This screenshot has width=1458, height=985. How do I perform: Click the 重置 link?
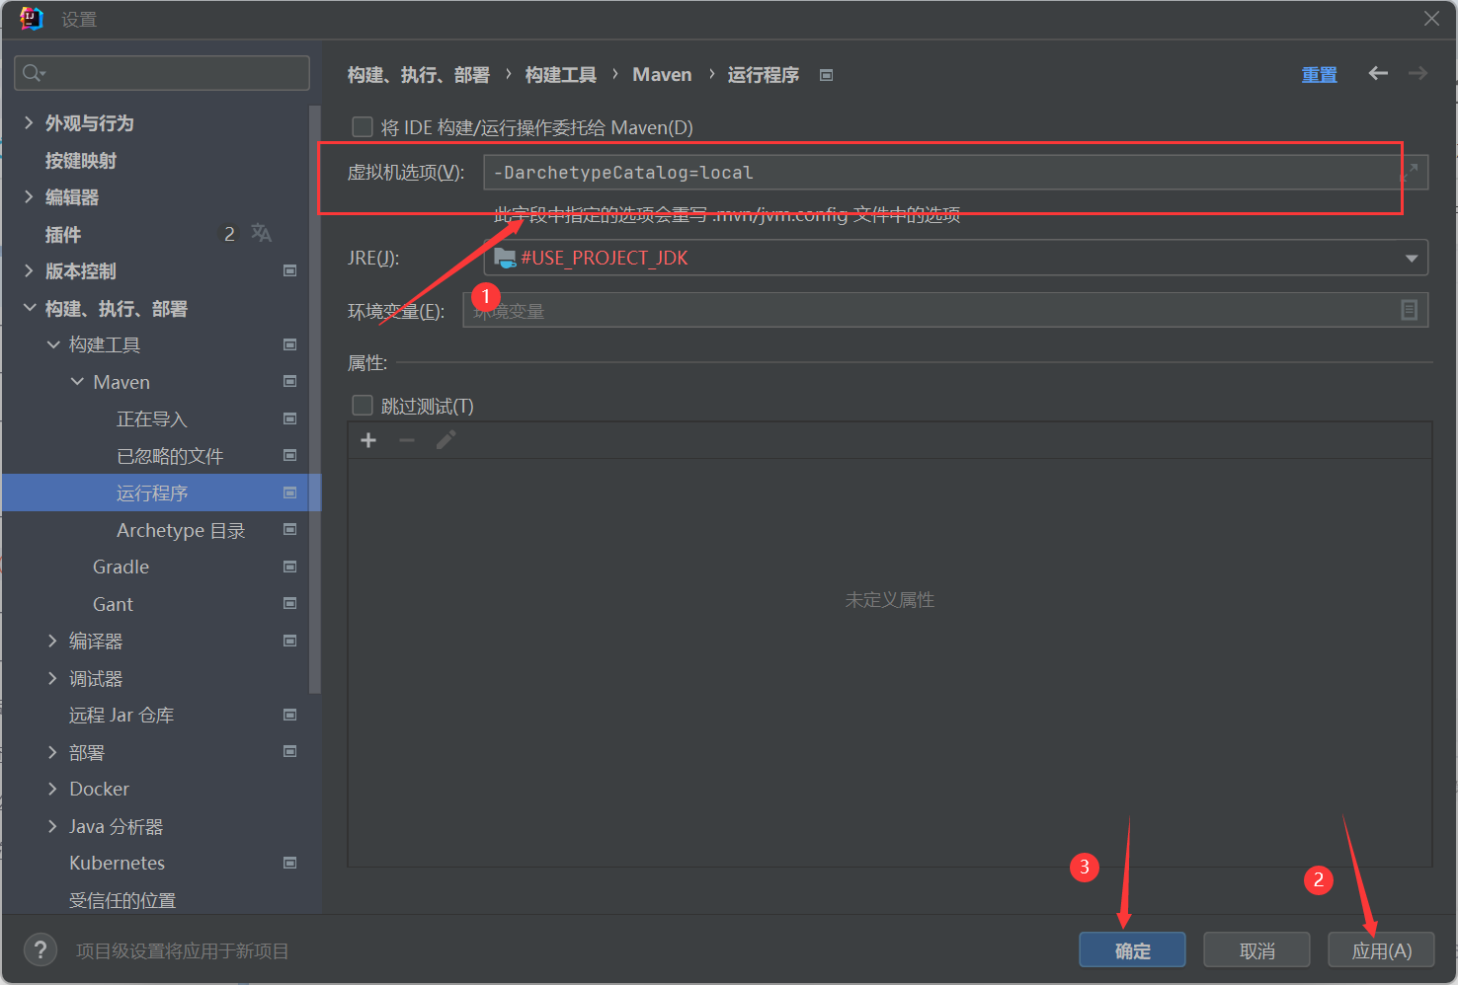[1319, 74]
